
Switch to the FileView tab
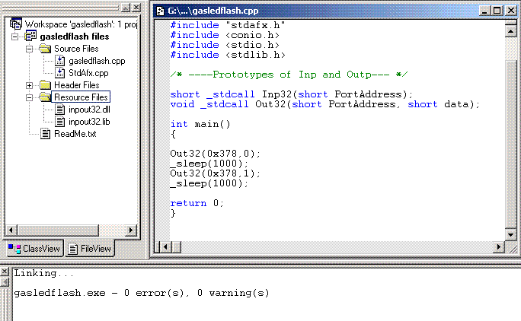pyautogui.click(x=90, y=249)
